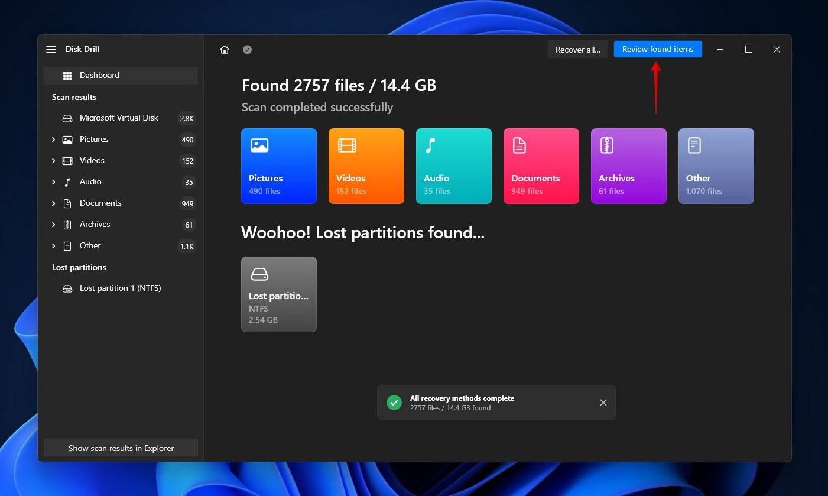Image resolution: width=828 pixels, height=496 pixels.
Task: Click Show scan results in Explorer
Action: pyautogui.click(x=121, y=448)
